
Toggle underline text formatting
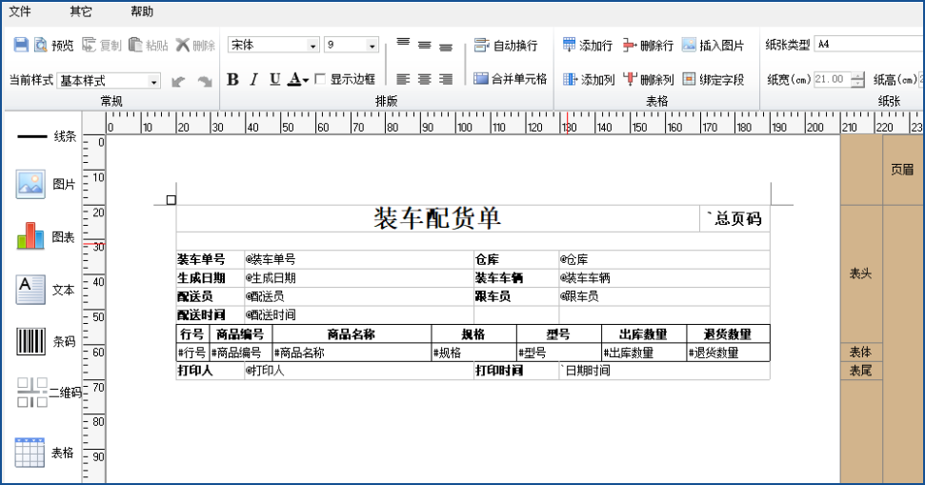(x=274, y=80)
